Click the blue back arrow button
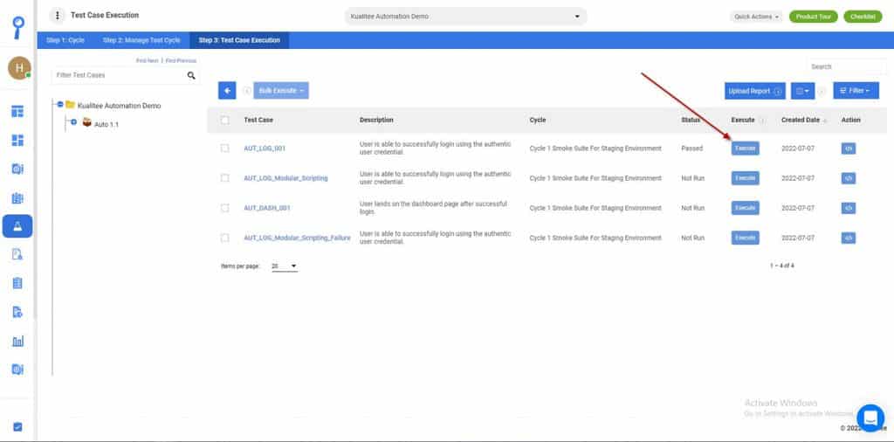Viewport: 894px width, 442px height. click(227, 90)
